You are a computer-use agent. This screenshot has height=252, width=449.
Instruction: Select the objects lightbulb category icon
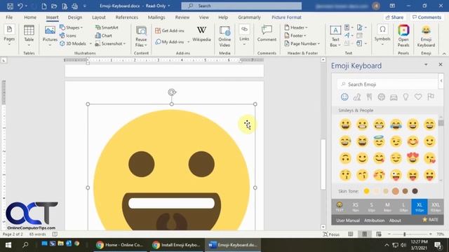click(x=406, y=97)
